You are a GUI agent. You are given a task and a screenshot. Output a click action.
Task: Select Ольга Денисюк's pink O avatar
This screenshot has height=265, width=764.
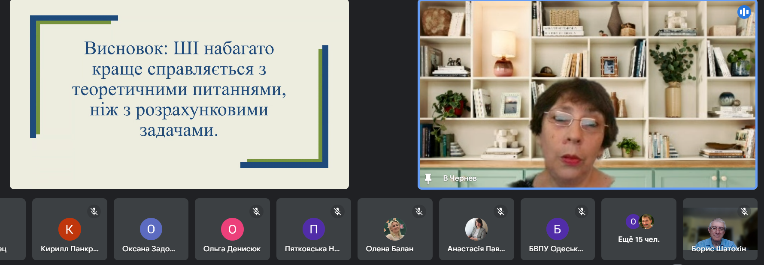tap(232, 229)
